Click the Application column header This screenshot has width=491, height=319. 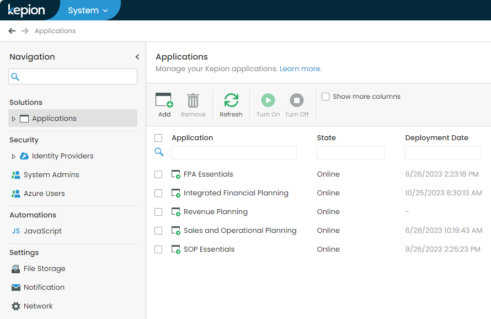193,138
